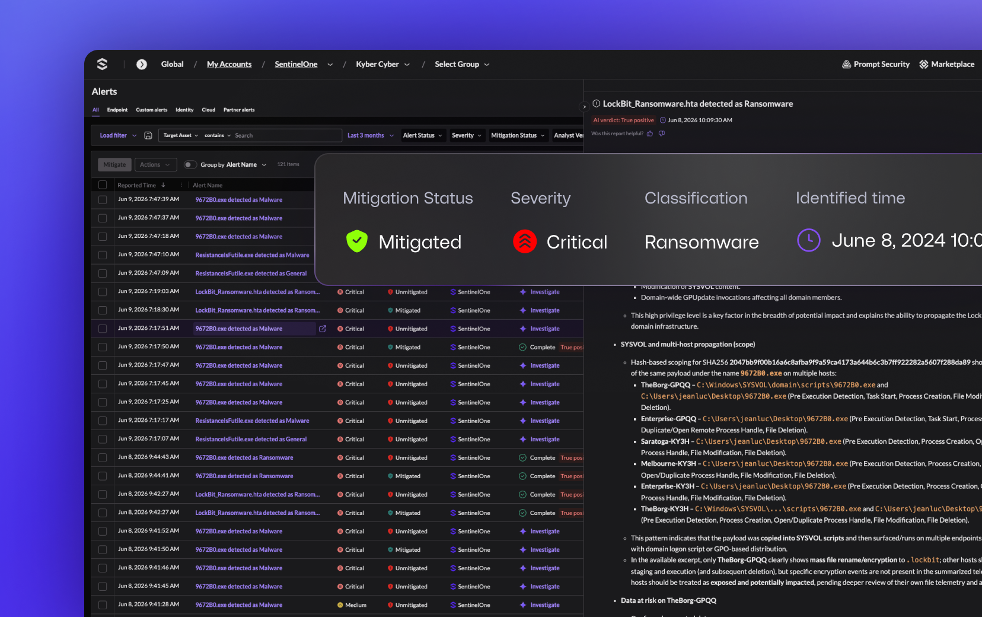
Task: Click Investigate on Jun 9 7:19:03 AM alert
Action: 545,292
